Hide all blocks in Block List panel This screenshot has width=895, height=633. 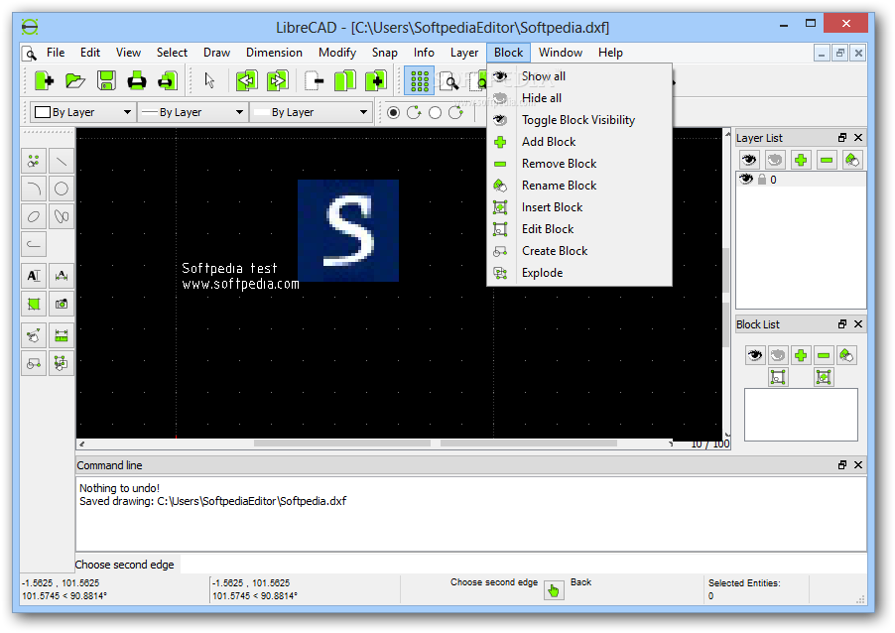tap(777, 355)
